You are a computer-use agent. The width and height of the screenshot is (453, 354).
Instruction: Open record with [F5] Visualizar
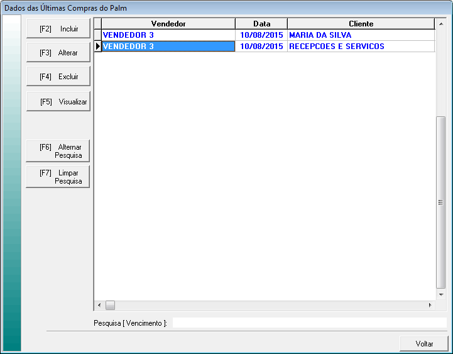(x=58, y=101)
